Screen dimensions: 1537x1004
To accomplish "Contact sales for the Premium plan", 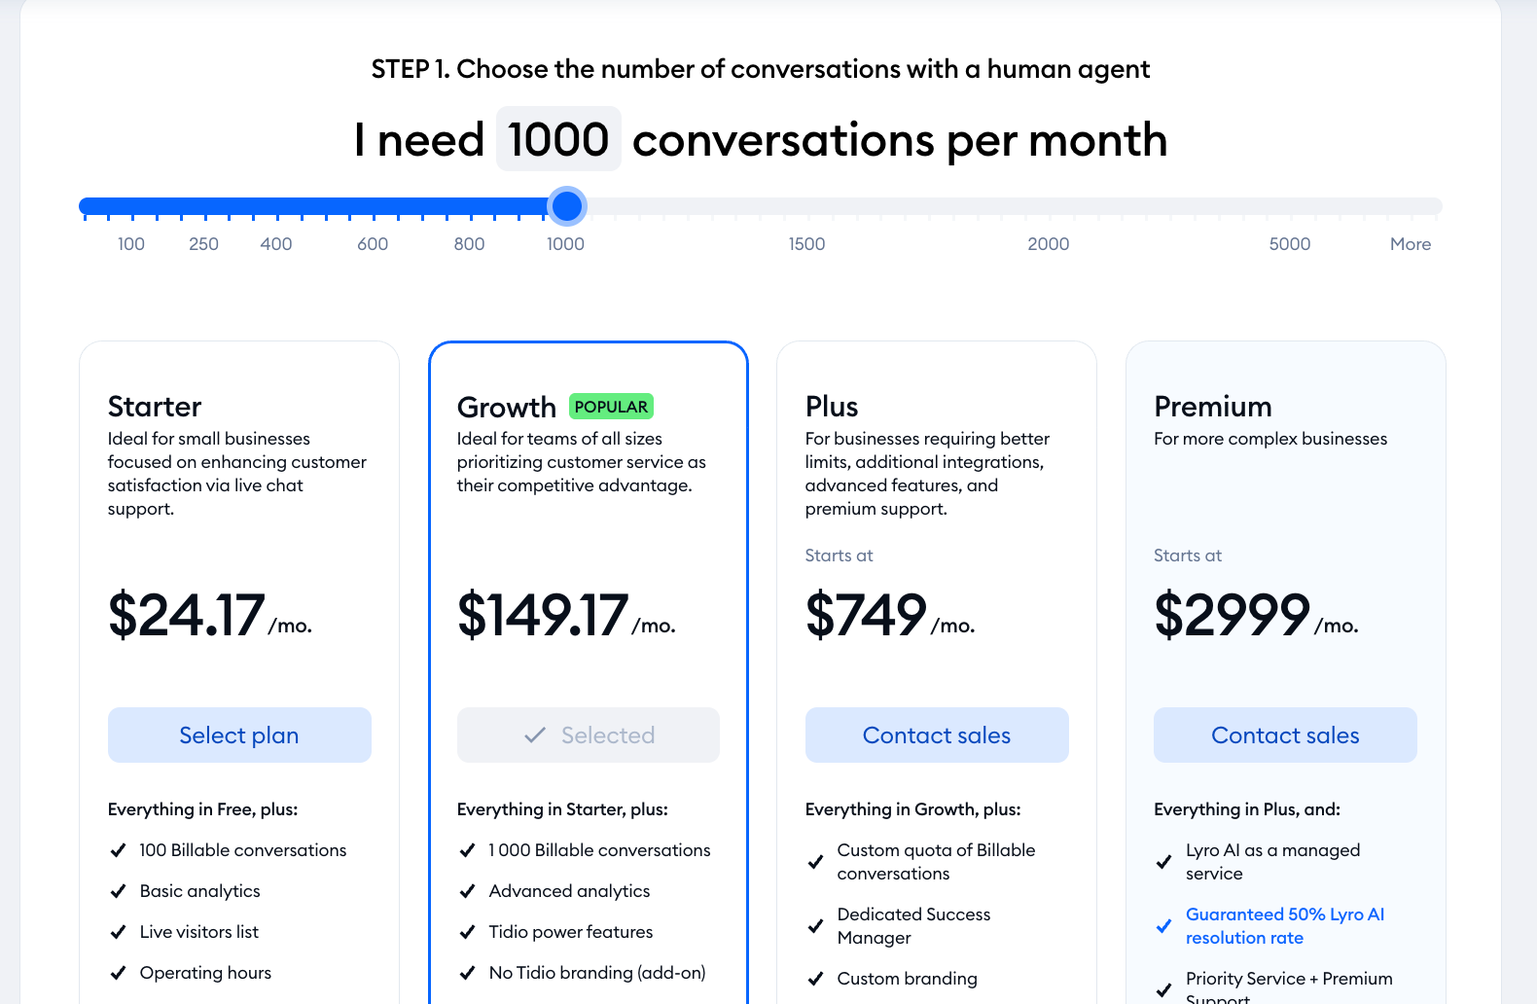I will [1285, 735].
